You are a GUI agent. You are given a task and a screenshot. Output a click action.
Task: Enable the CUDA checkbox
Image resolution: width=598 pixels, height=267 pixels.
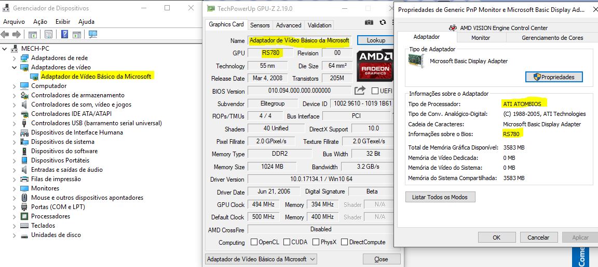coord(287,242)
